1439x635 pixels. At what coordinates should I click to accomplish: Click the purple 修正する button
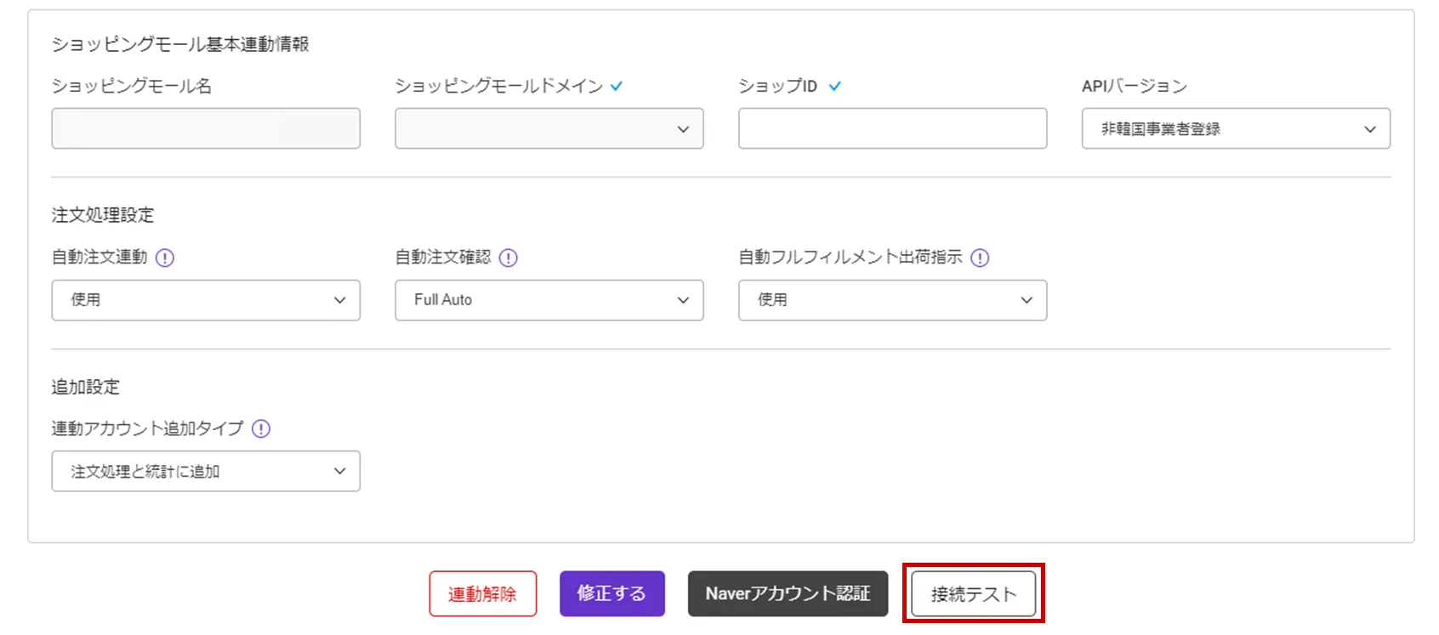[611, 593]
